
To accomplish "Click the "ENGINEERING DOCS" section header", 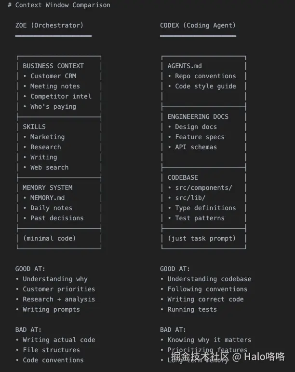I will pyautogui.click(x=198, y=116).
